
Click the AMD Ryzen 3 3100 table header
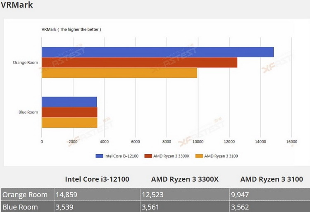(272, 179)
